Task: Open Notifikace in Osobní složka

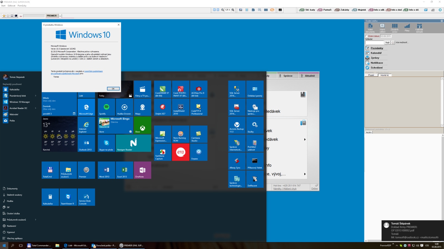Action: 377,63
